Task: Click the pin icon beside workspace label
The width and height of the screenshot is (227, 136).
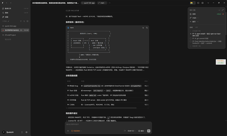Action: pyautogui.click(x=9, y=21)
